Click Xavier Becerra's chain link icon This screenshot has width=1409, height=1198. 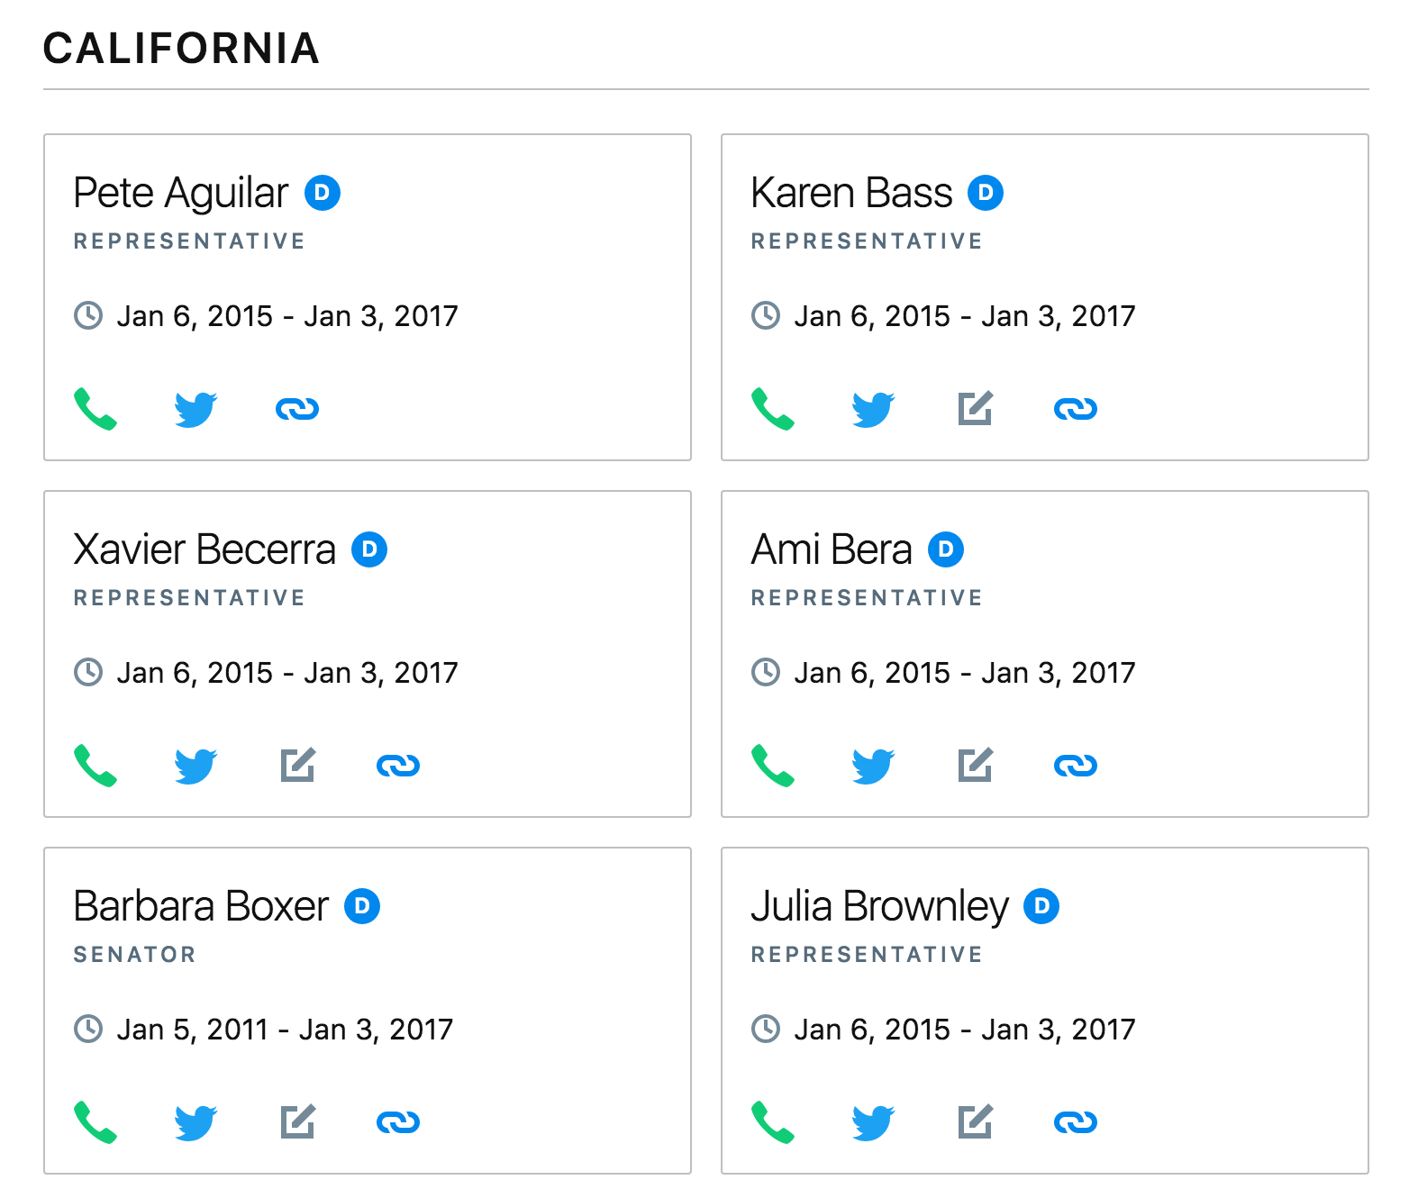(398, 766)
